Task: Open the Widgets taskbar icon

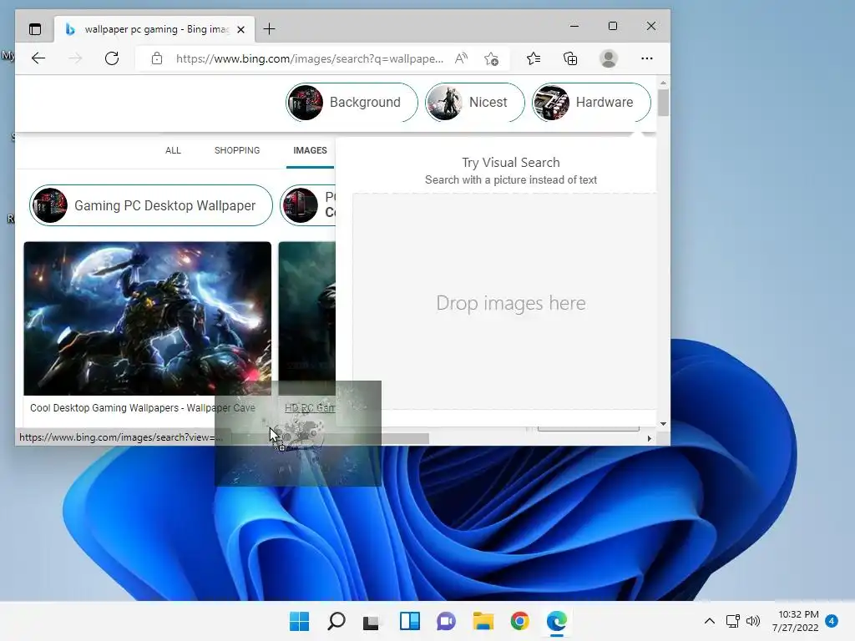Action: click(x=409, y=621)
